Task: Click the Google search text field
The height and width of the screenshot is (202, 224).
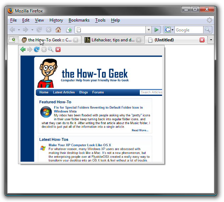Action: pos(189,30)
